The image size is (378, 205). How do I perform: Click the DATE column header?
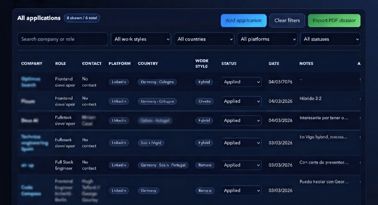(x=274, y=63)
